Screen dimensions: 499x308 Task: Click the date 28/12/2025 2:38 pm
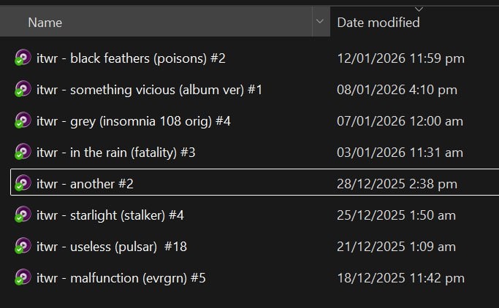(x=397, y=184)
